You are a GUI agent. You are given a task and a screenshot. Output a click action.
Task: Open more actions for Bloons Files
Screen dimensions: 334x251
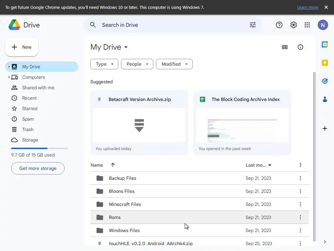300,191
